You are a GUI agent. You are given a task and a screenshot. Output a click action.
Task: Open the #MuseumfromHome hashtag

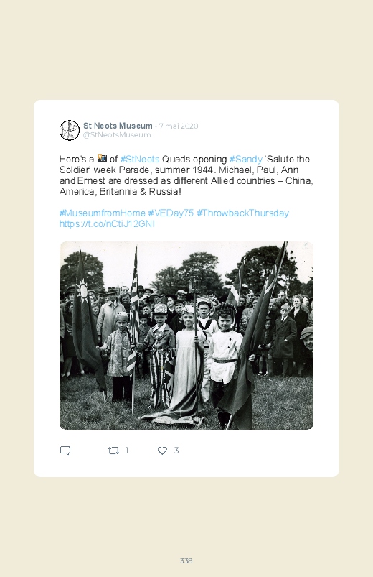click(102, 213)
